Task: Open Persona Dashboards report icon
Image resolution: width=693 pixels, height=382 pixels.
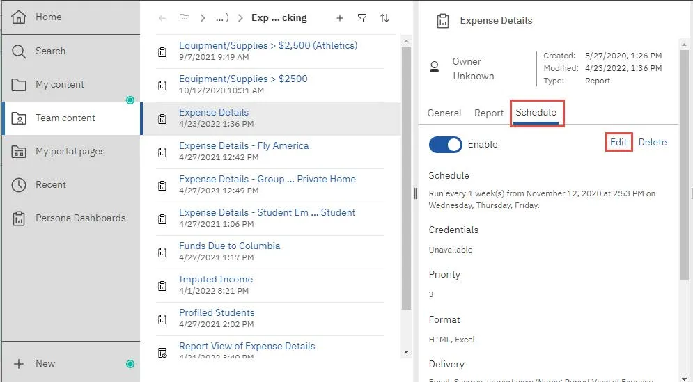Action: pyautogui.click(x=19, y=218)
